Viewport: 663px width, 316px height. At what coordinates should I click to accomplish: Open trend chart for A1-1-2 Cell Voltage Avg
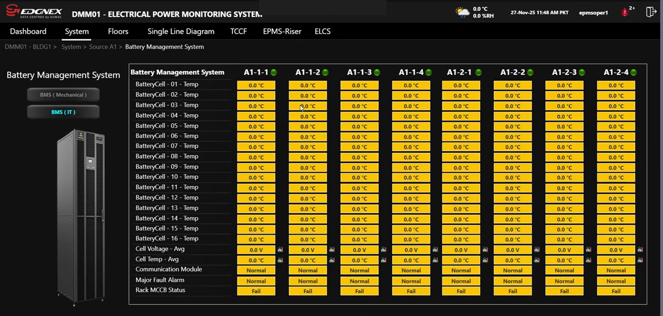tap(332, 250)
